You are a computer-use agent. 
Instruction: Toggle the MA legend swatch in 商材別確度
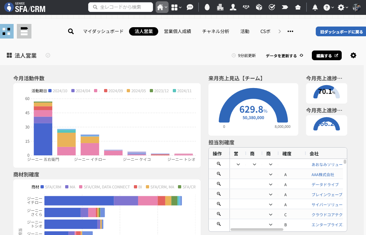coord(67,187)
